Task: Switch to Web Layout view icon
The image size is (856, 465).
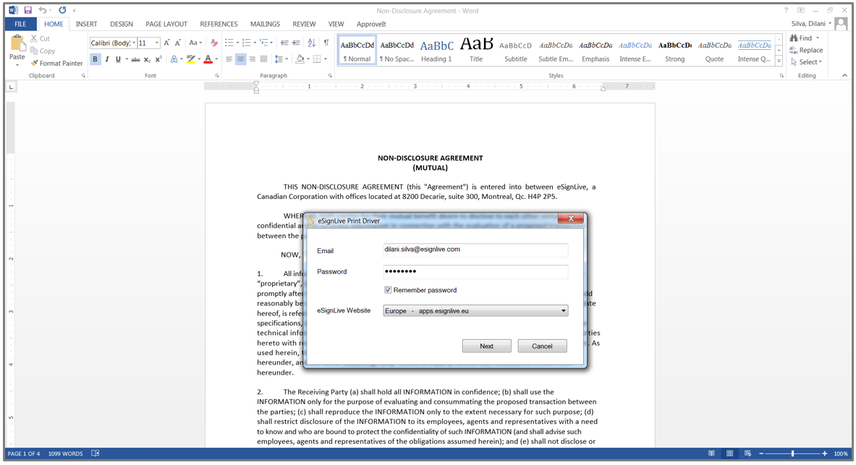Action: coord(747,453)
